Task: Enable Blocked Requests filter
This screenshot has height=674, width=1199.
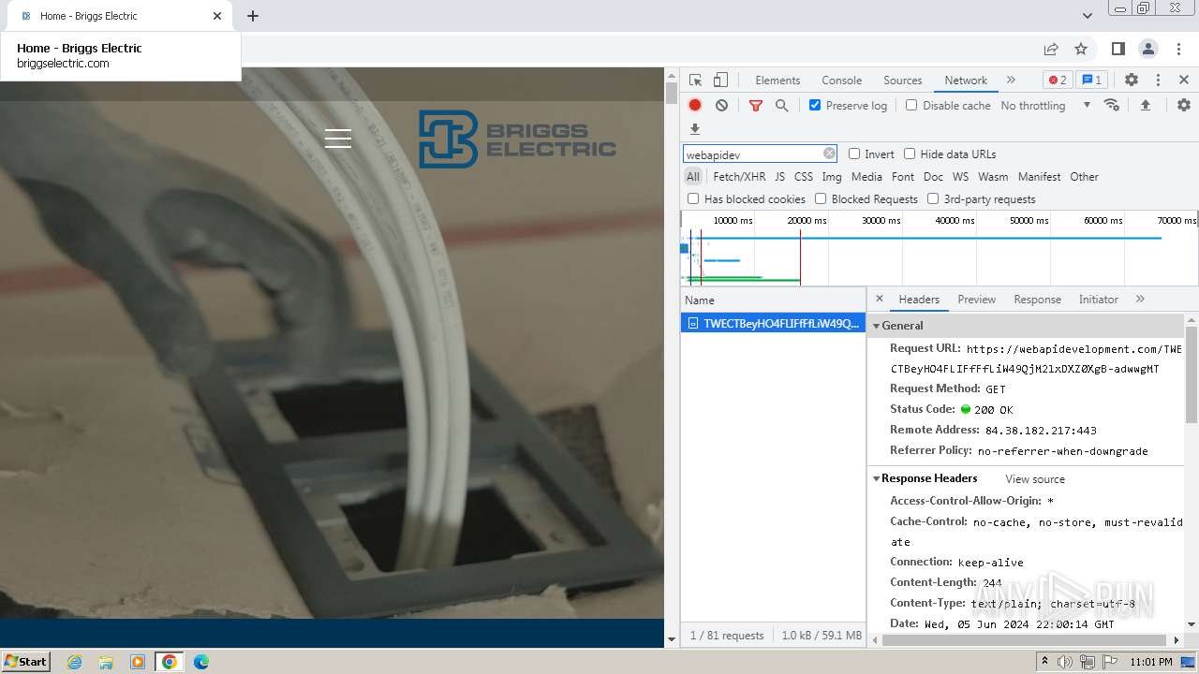Action: point(821,198)
